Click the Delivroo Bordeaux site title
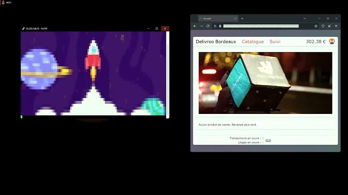Screen dimensions: 348x195 (216, 42)
